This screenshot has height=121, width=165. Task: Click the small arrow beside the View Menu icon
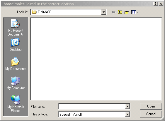click(x=137, y=12)
